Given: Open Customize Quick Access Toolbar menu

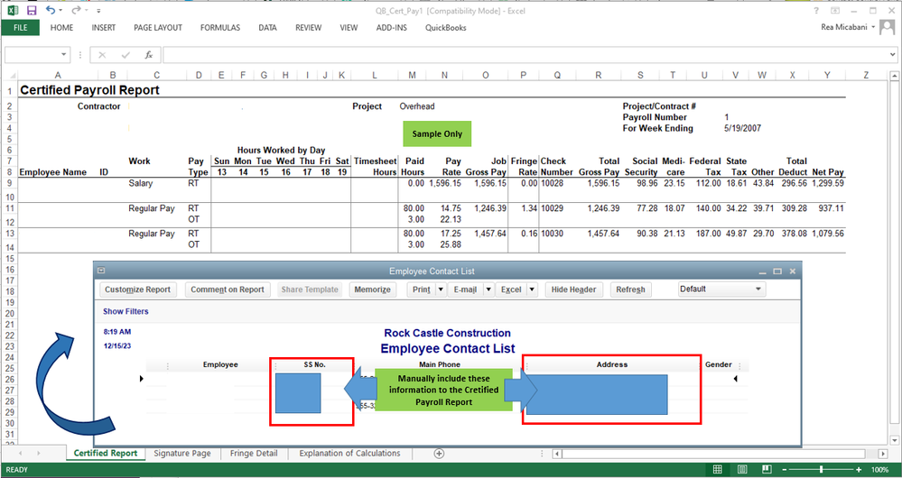Looking at the screenshot, I should [98, 11].
